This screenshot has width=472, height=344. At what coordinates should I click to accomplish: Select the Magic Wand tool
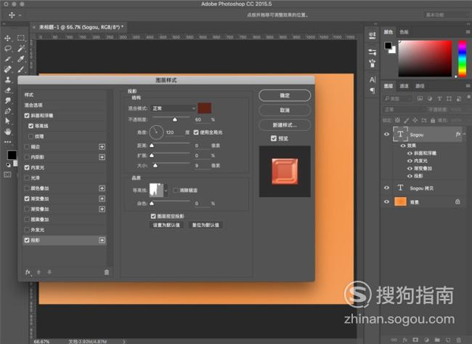coord(21,48)
